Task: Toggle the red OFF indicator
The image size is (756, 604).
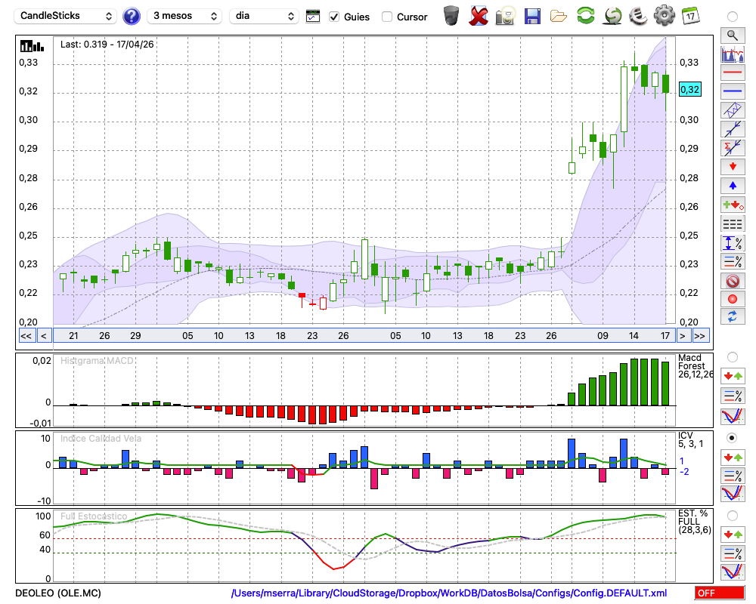Action: (x=720, y=593)
